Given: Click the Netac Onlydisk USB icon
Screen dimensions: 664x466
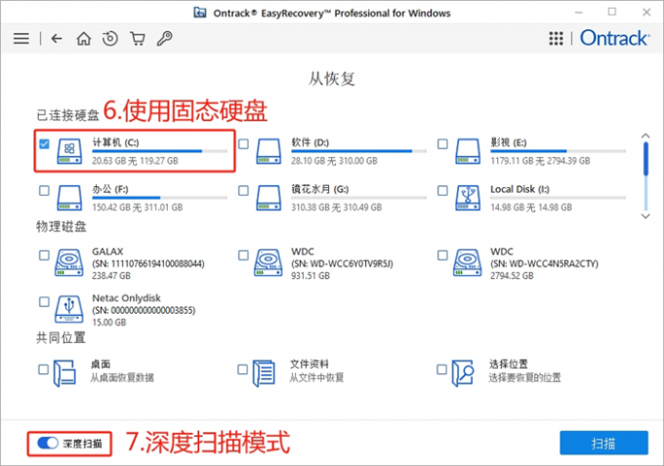Looking at the screenshot, I should (x=69, y=309).
